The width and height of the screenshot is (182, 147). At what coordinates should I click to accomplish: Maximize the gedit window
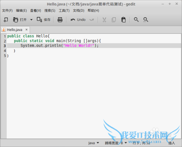(x=170, y=4)
